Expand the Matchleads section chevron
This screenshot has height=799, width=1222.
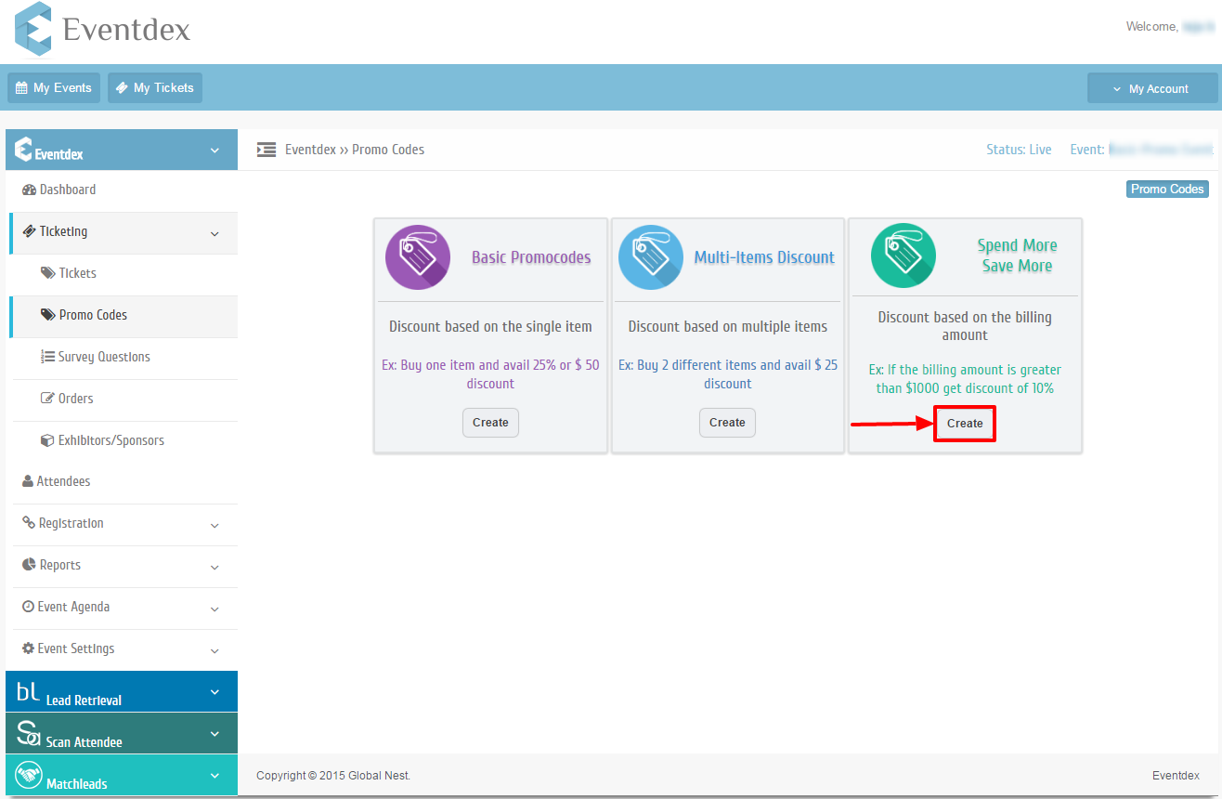[x=214, y=775]
